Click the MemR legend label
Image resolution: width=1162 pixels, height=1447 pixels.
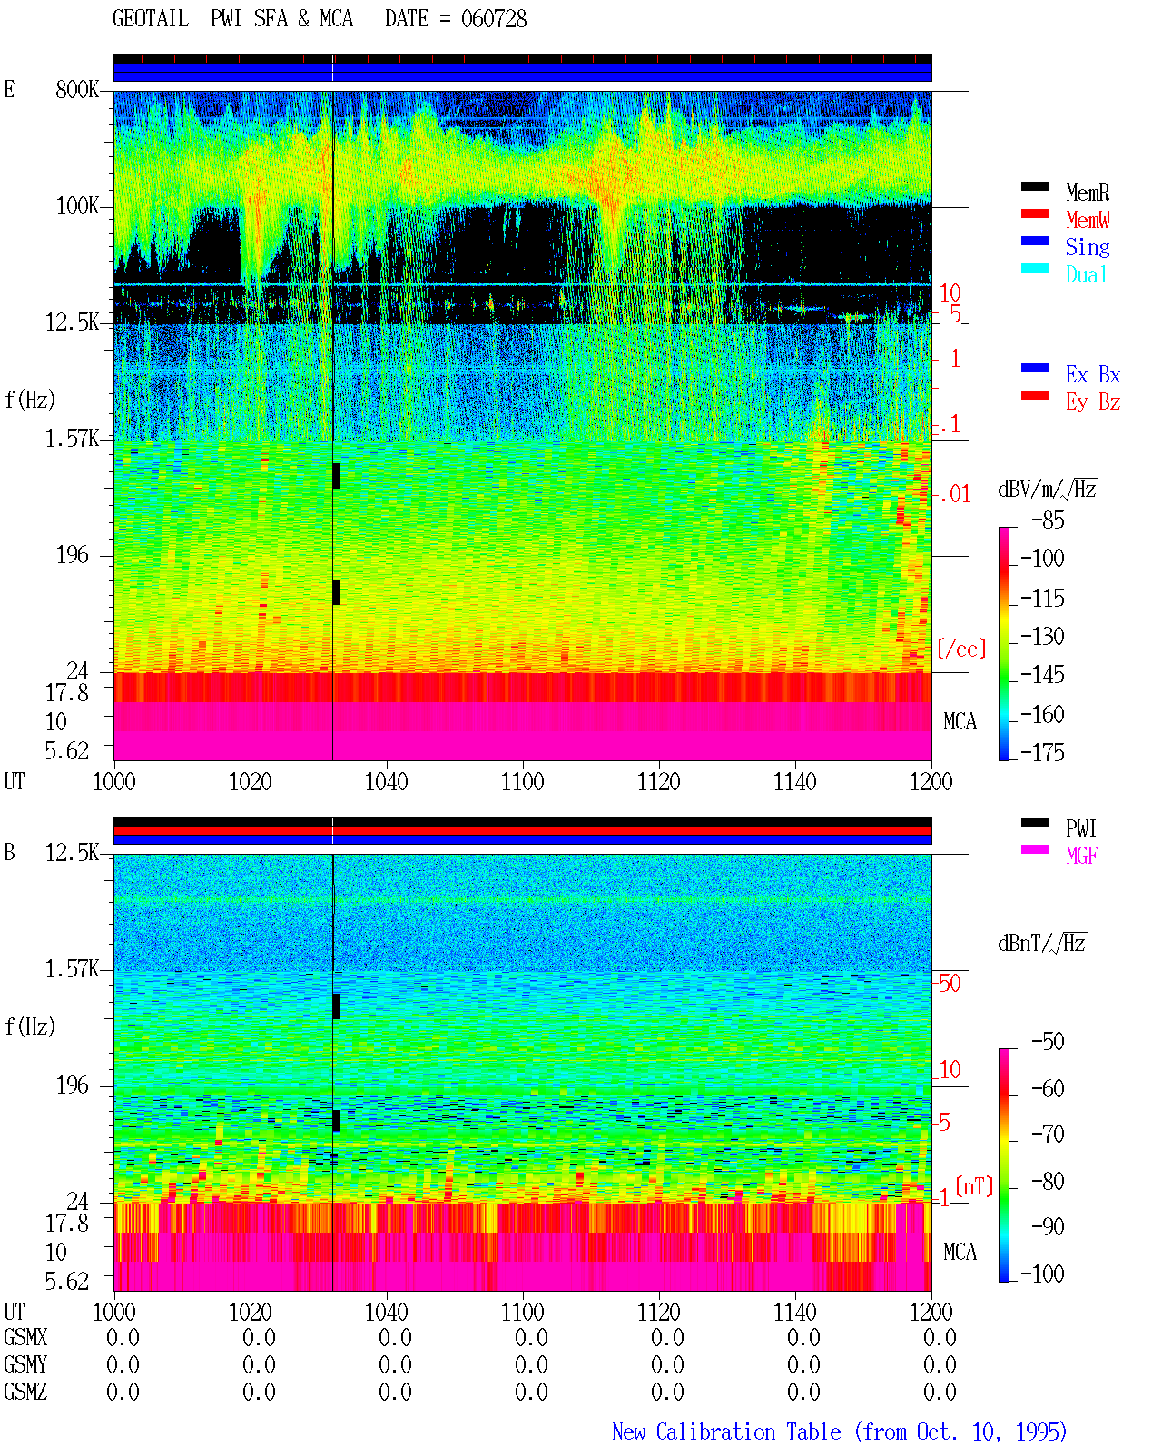pos(1088,193)
